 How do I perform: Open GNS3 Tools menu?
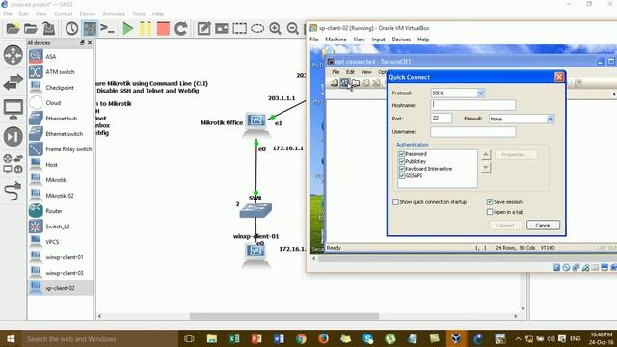click(x=139, y=13)
